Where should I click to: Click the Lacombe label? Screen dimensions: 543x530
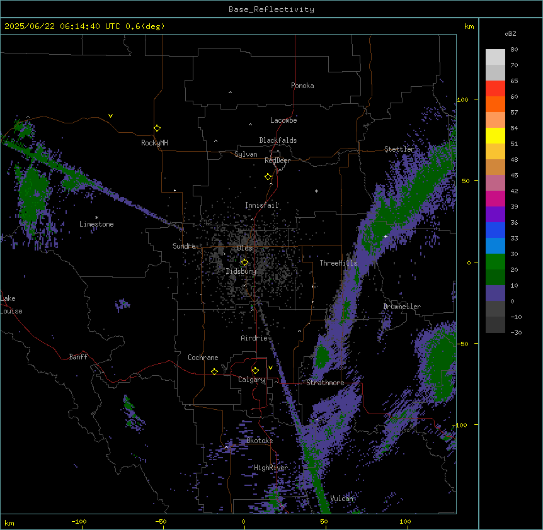[283, 120]
